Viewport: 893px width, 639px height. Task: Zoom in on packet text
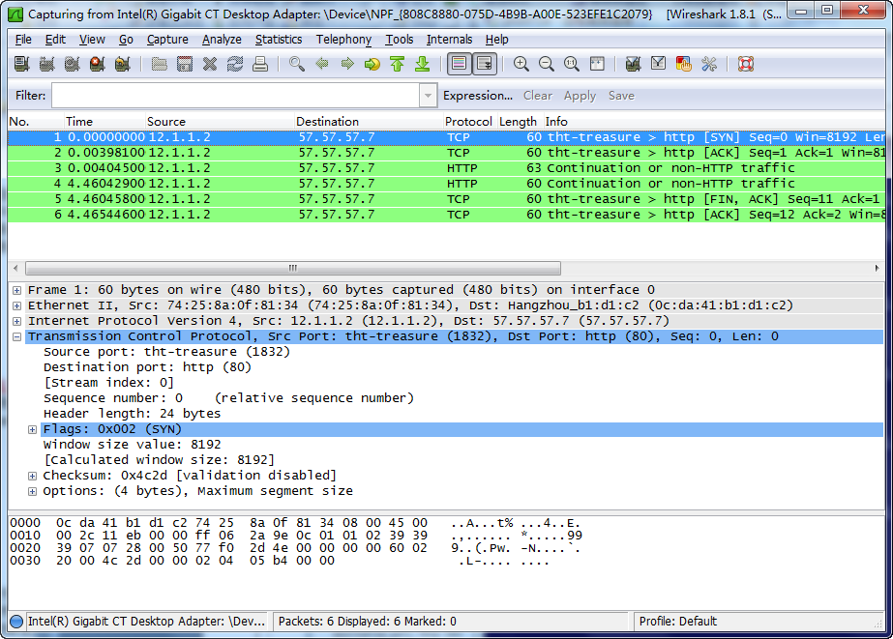pos(521,64)
